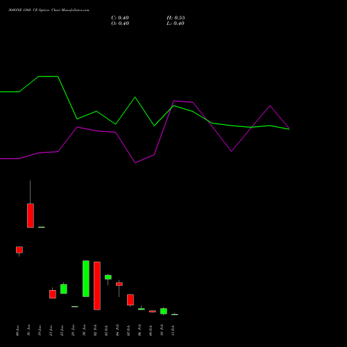Click the flat green candle for 28 Jan

tap(75, 307)
